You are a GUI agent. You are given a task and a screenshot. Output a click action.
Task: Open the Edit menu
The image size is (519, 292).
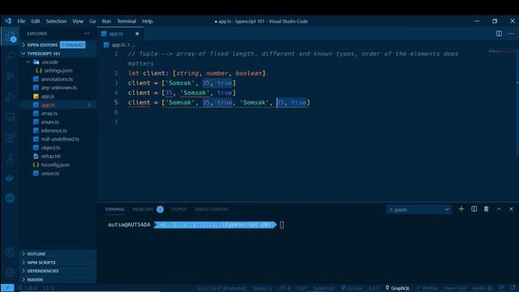click(36, 21)
